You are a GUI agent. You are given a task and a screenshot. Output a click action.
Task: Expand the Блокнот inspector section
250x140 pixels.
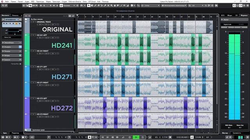12,59
